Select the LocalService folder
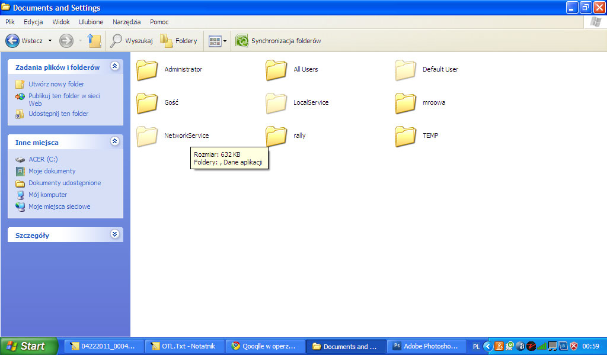The height and width of the screenshot is (355, 607). coord(297,103)
